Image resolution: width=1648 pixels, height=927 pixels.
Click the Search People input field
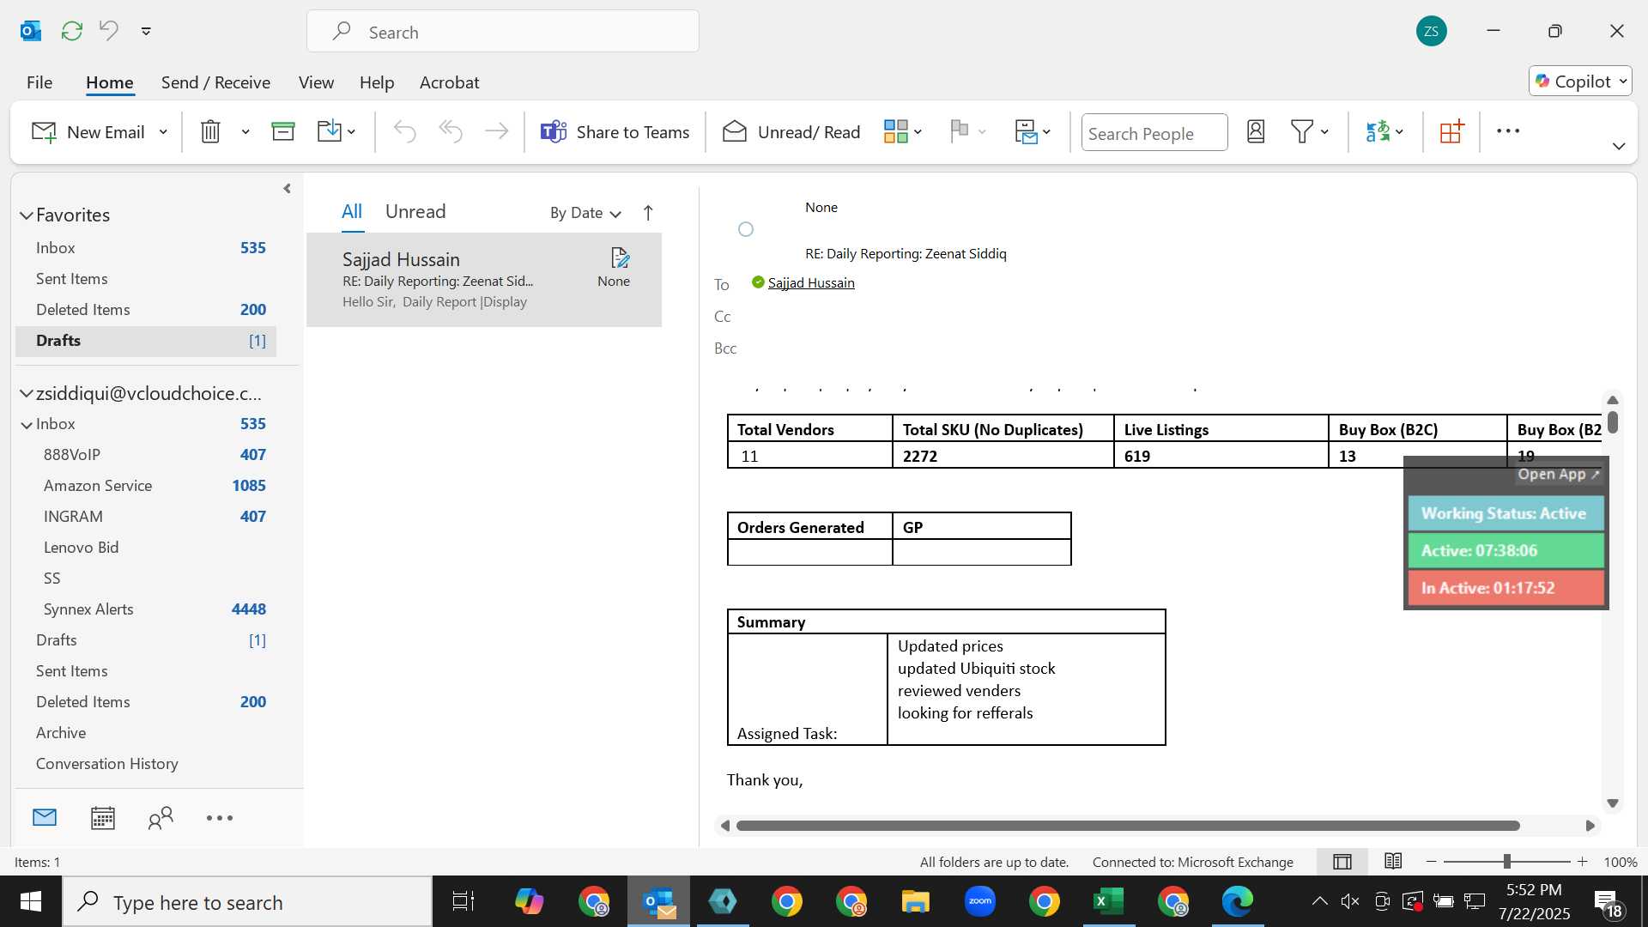pyautogui.click(x=1154, y=133)
